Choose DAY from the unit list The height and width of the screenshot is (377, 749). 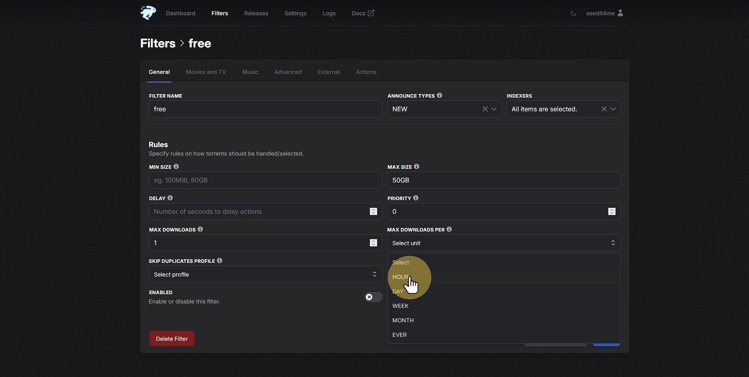click(x=504, y=291)
